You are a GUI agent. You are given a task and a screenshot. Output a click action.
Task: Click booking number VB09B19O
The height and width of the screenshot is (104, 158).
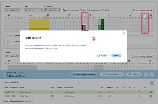[15, 82]
